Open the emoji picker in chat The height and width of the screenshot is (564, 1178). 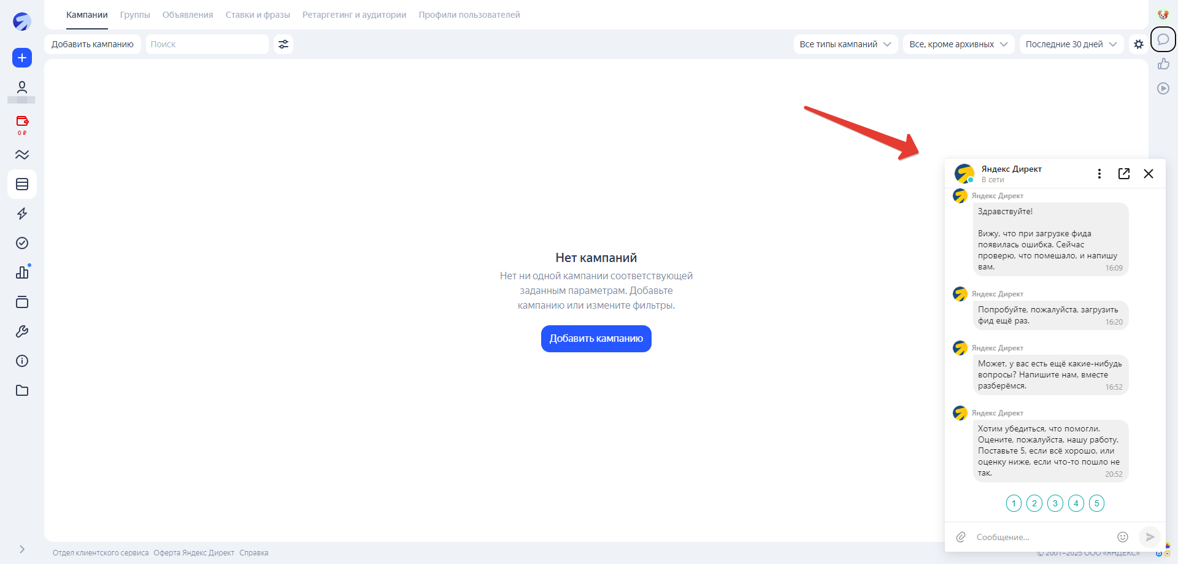coord(1123,537)
